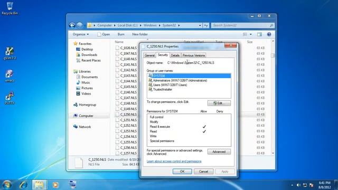Switch to the Security tab
338x190 pixels.
point(163,55)
